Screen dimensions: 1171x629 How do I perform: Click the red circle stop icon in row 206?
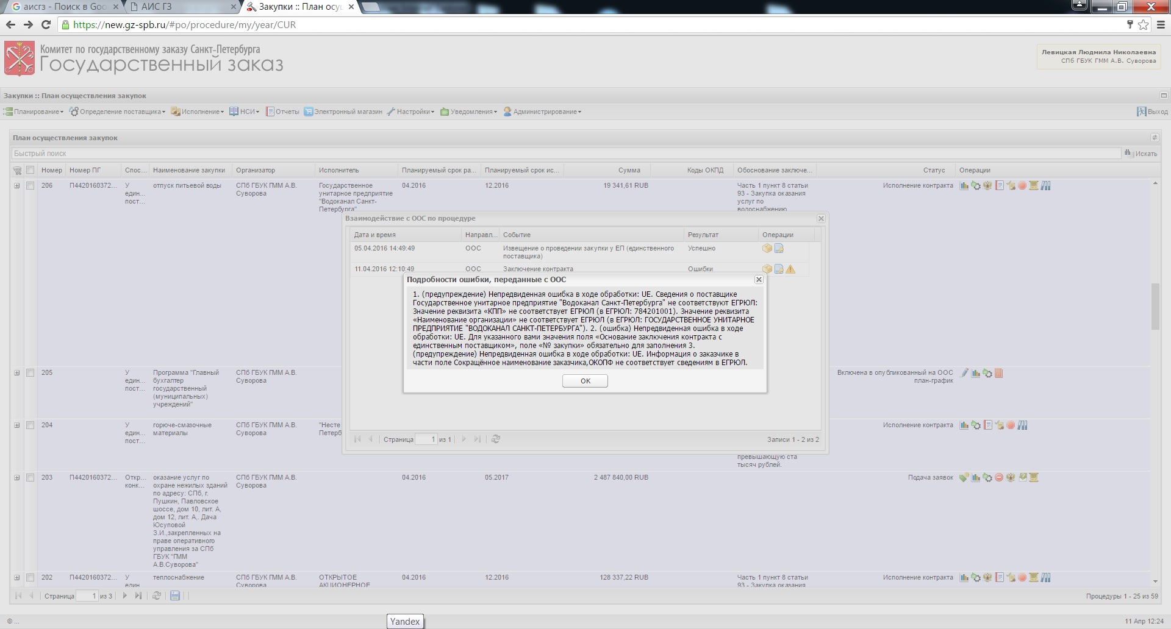tap(1022, 186)
